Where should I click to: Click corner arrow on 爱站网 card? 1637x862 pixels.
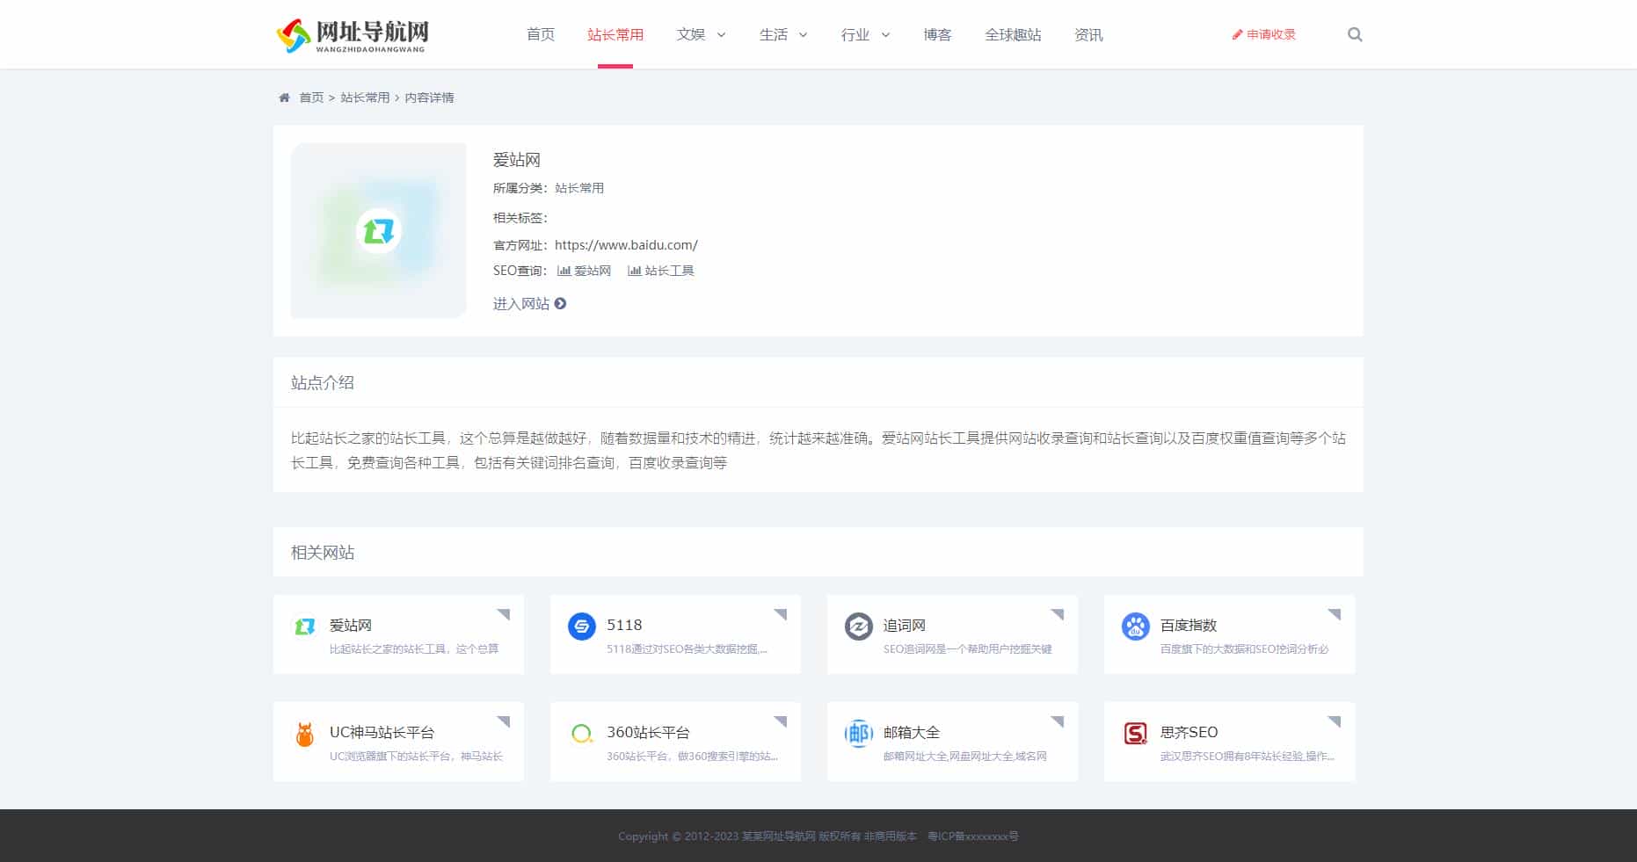pyautogui.click(x=505, y=613)
